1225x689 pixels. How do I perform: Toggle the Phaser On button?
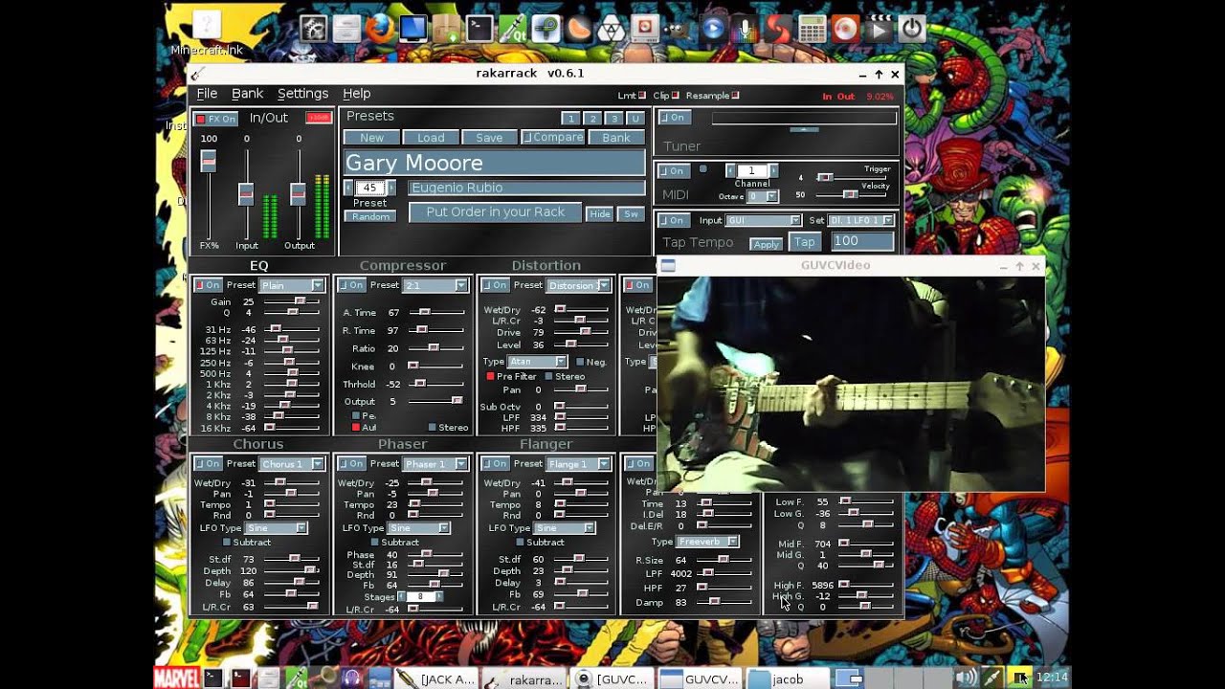point(351,464)
